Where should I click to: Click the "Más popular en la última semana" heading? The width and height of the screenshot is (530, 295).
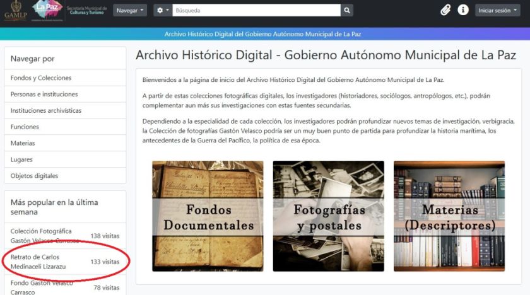(54, 207)
